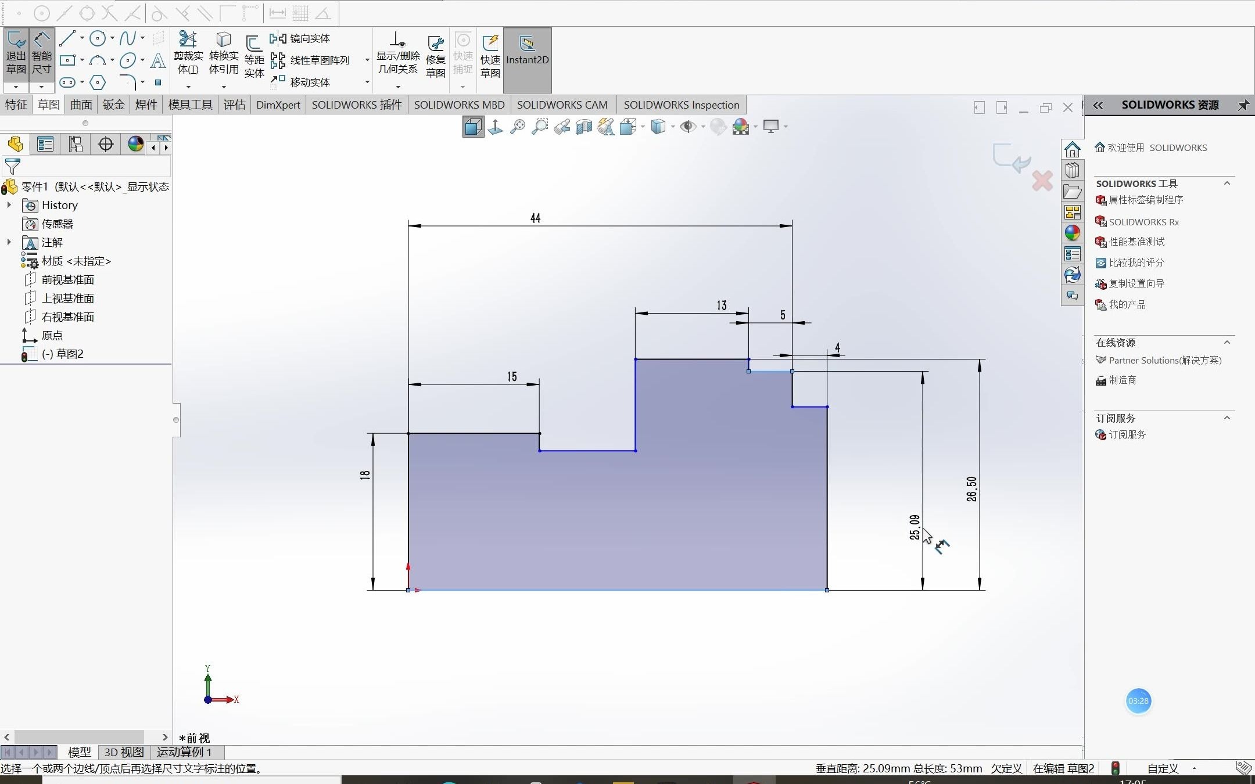This screenshot has height=784, width=1255.
Task: Open the Line tool dropdown arrow
Action: 82,39
